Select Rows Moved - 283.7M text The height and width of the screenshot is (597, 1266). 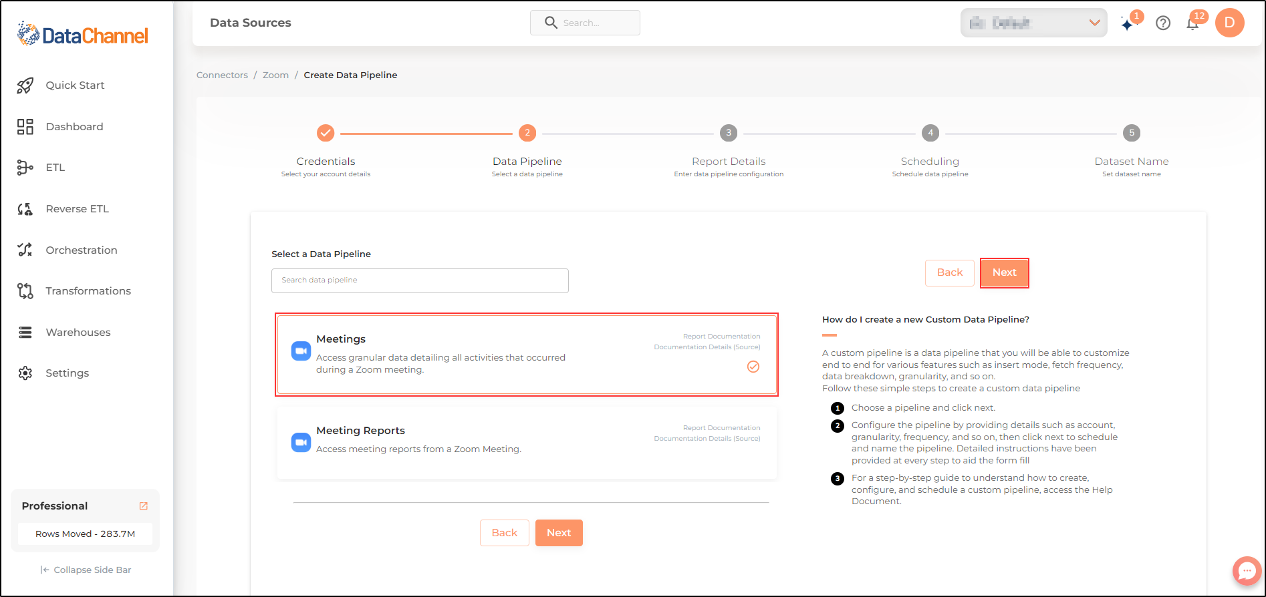pos(85,534)
